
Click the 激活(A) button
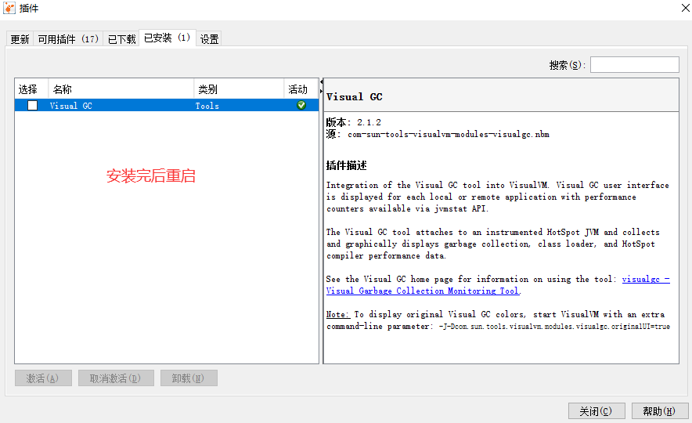pyautogui.click(x=43, y=378)
